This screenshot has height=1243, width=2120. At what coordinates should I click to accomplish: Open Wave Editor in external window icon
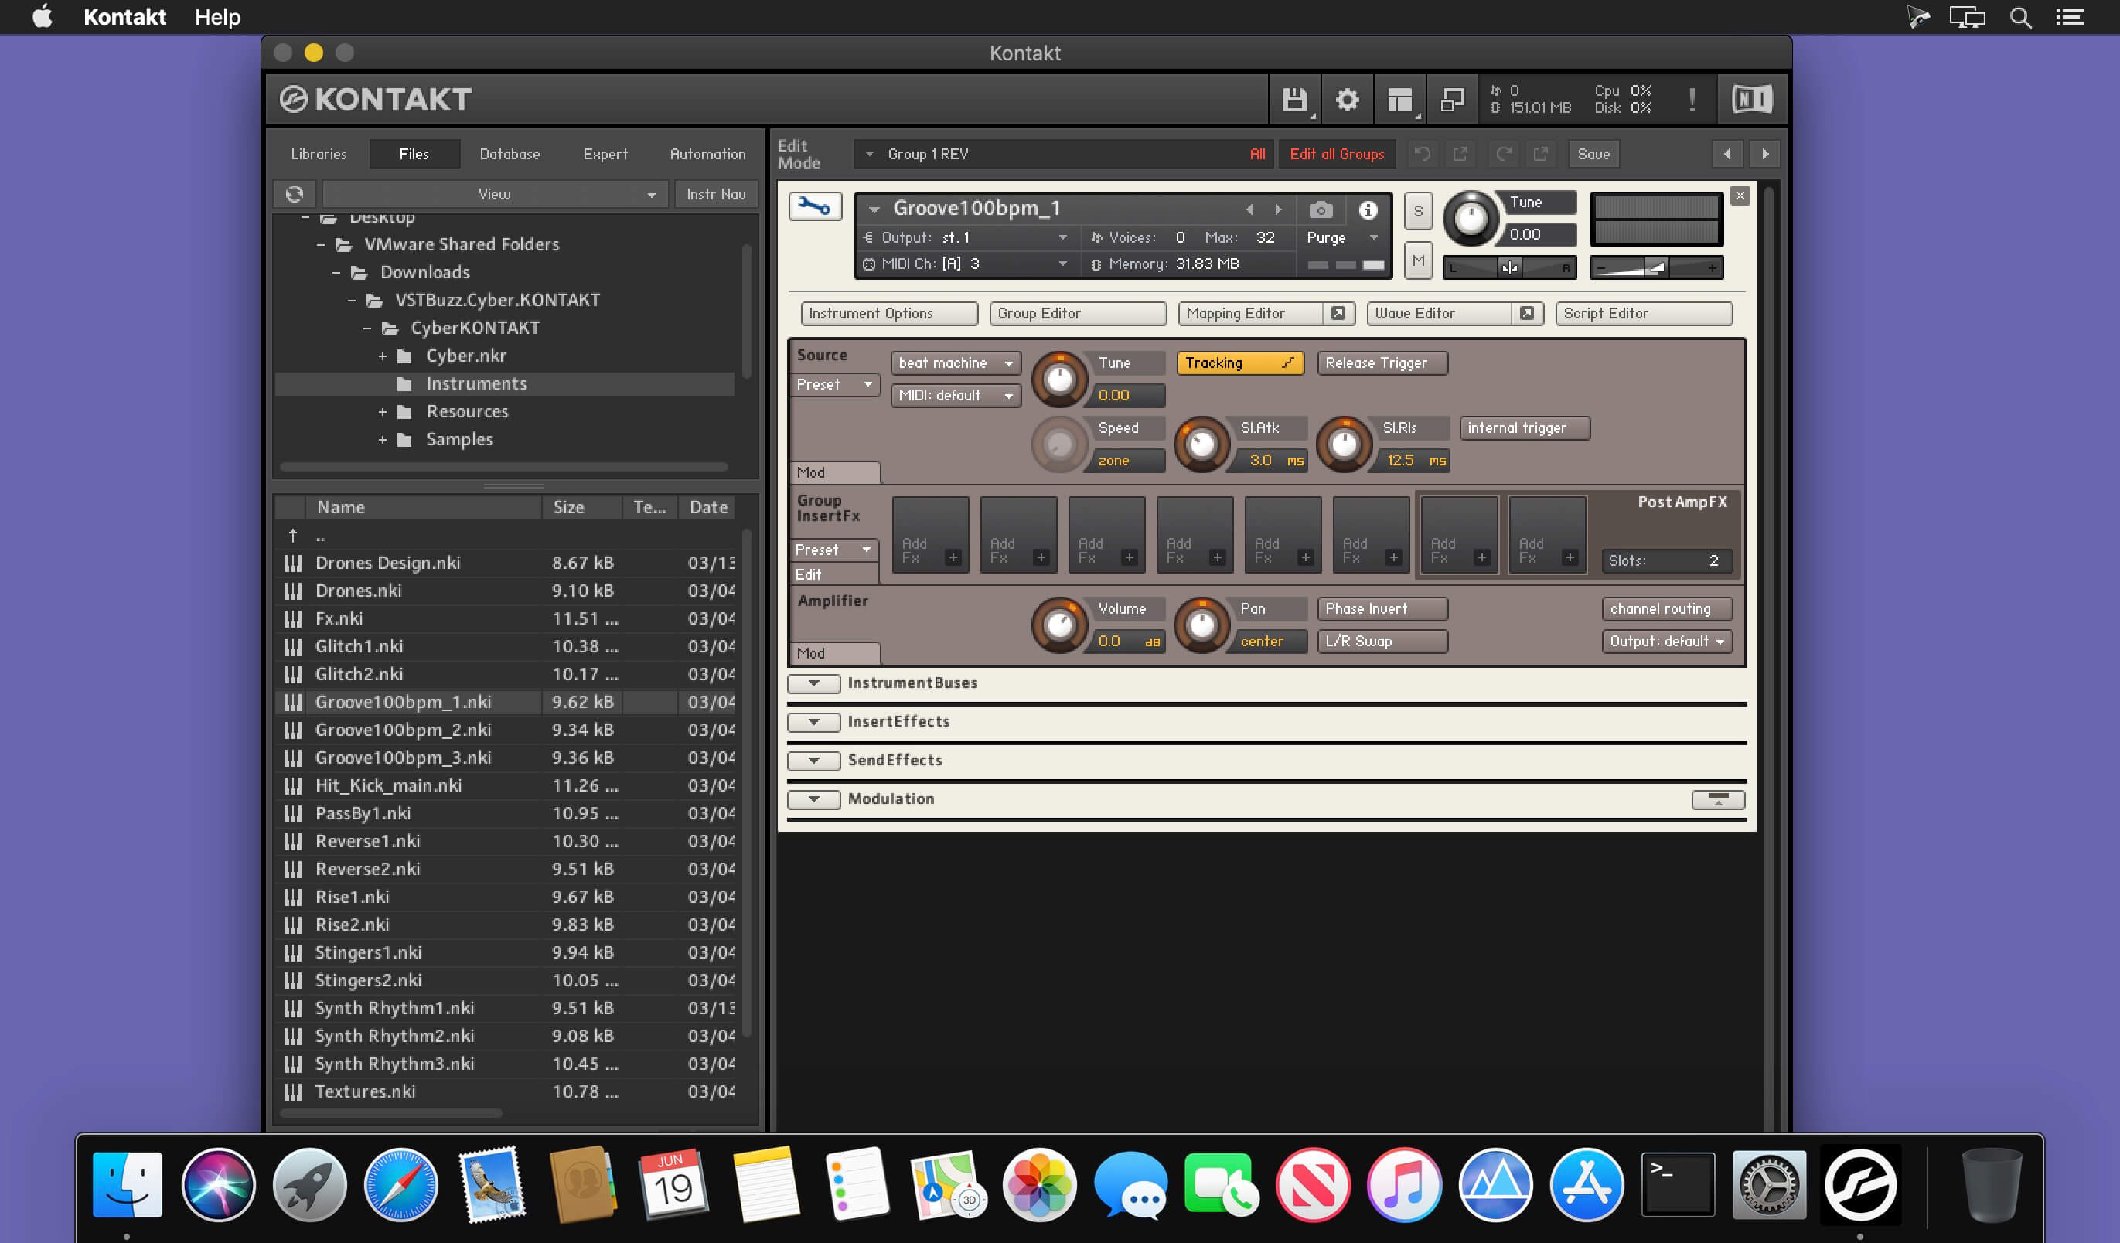pos(1526,314)
